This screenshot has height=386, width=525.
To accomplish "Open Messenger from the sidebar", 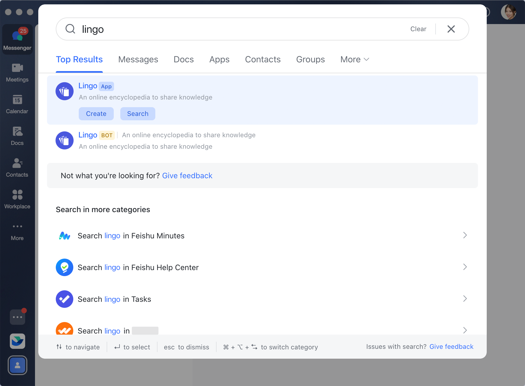I will 17,38.
